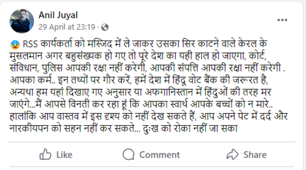Click the thumbs-up Like icon
Screen dimensions: 306x170
click(x=45, y=154)
